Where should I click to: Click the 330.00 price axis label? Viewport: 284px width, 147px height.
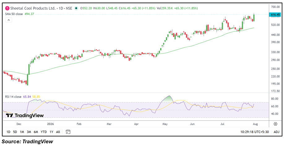click(x=275, y=52)
